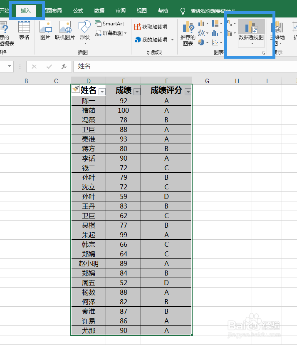Switch to the 插入 Insert tab
Screen dimensions: 297x345
(x=25, y=10)
